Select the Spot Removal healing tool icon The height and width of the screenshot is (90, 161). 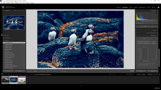145,26
